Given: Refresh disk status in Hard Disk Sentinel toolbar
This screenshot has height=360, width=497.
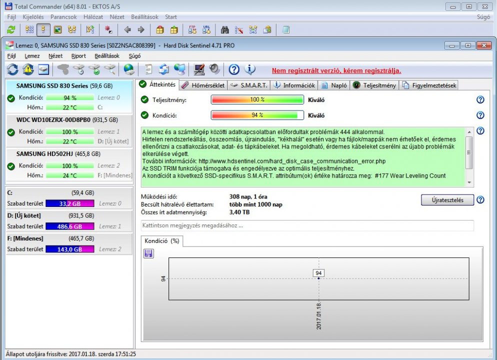Looking at the screenshot, I should coord(12,69).
